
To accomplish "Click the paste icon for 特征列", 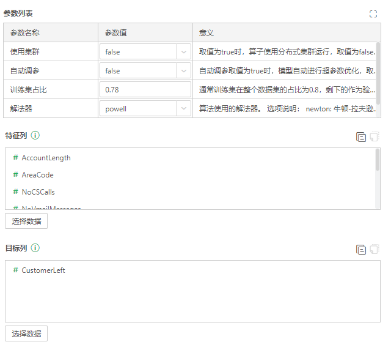I will point(375,136).
